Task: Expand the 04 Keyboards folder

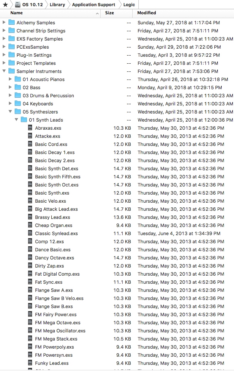Action: (10, 103)
